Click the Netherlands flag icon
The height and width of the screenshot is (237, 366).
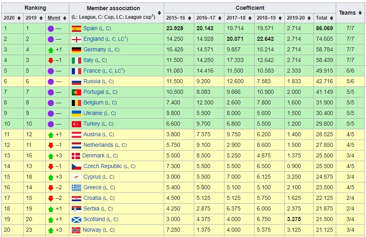[x=76, y=145]
